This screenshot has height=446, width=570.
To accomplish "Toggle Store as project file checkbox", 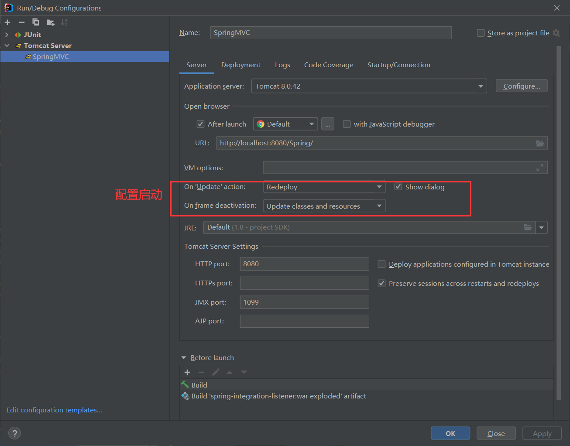I will (481, 33).
